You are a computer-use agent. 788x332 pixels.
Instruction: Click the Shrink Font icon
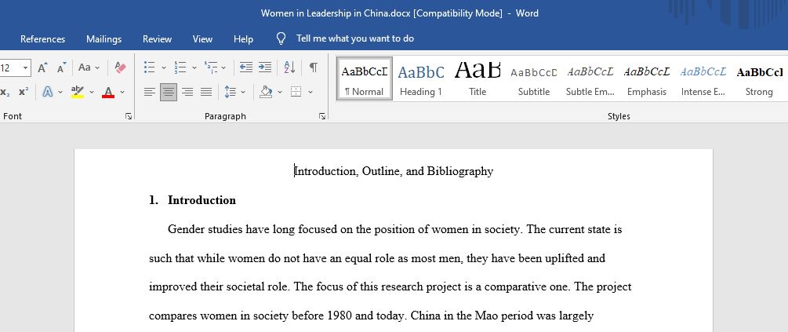tap(61, 67)
